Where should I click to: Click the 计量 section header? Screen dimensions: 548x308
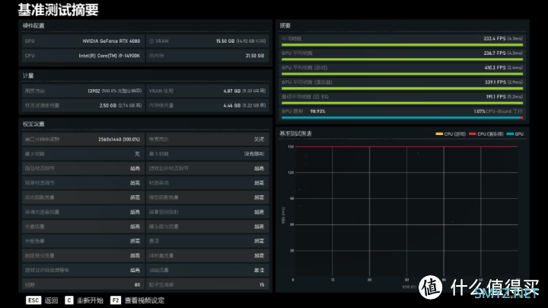(28, 75)
